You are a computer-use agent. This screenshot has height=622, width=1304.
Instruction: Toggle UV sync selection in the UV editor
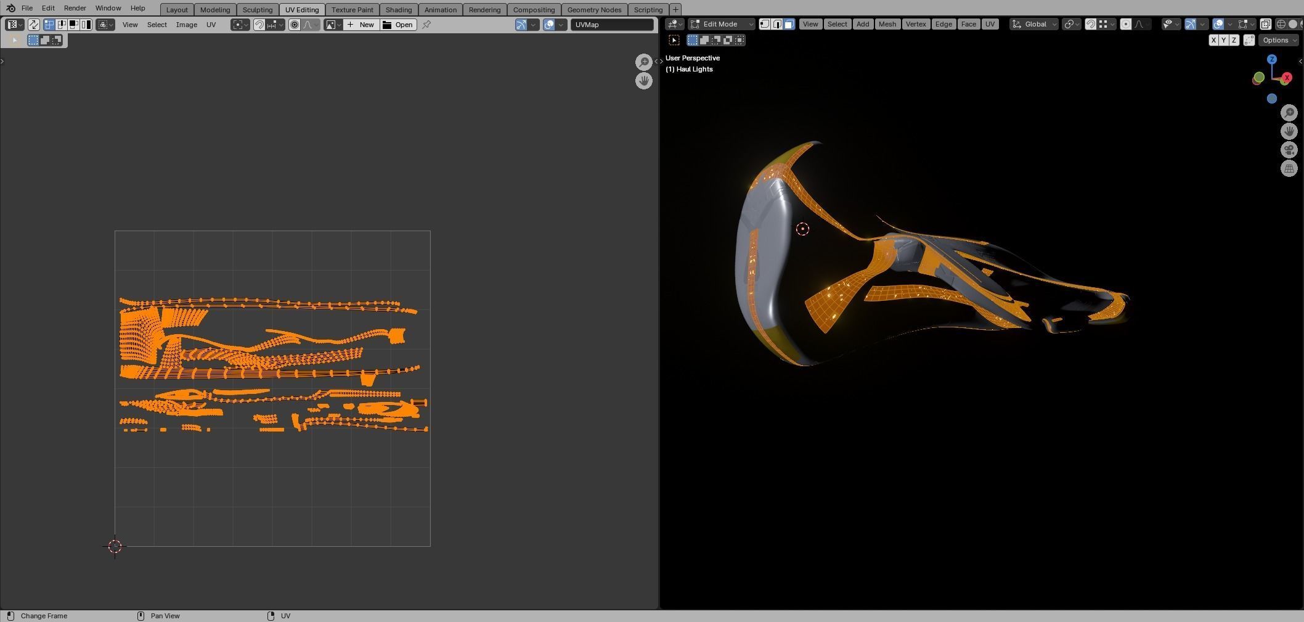tap(33, 25)
